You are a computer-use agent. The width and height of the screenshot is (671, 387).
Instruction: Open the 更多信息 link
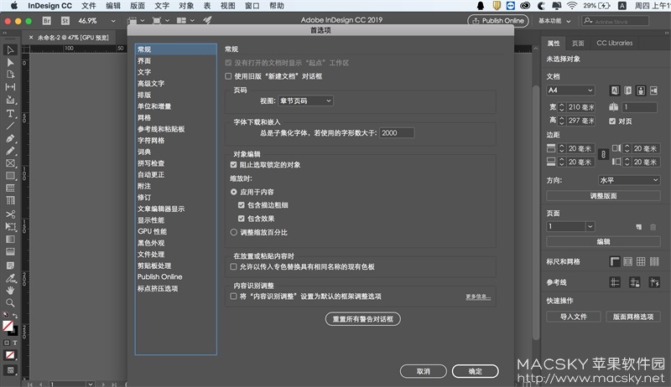pyautogui.click(x=478, y=297)
